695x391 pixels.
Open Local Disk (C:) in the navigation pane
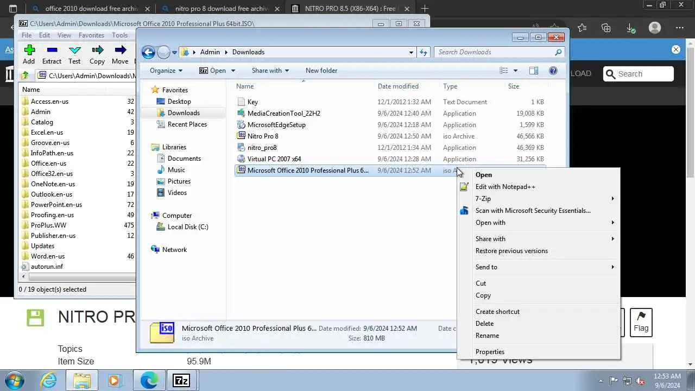pyautogui.click(x=188, y=227)
